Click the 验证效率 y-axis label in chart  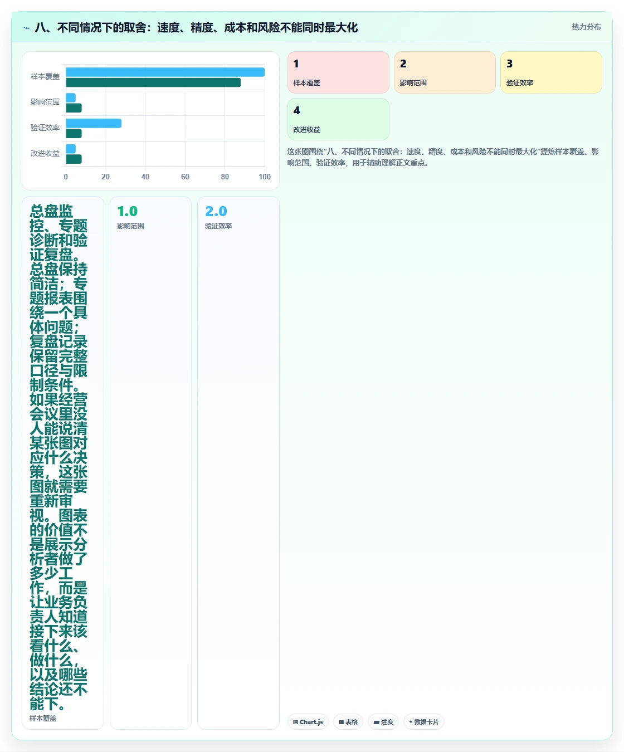[45, 128]
